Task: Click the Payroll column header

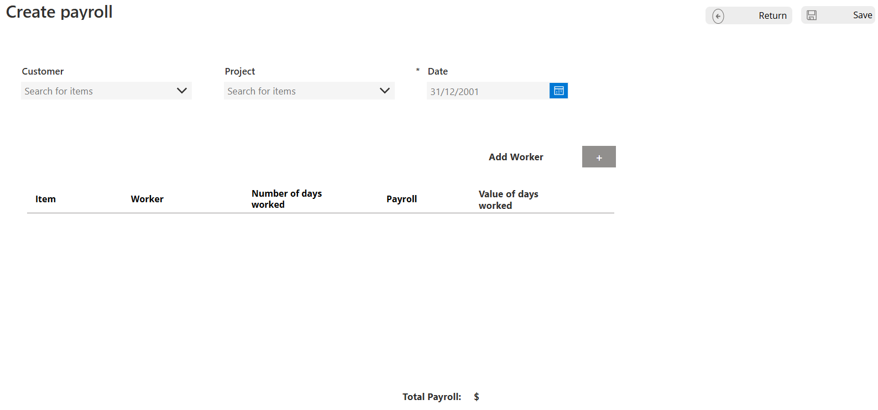Action: coord(401,199)
